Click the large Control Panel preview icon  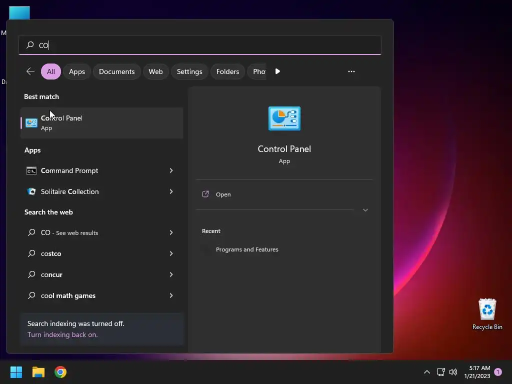(x=284, y=118)
